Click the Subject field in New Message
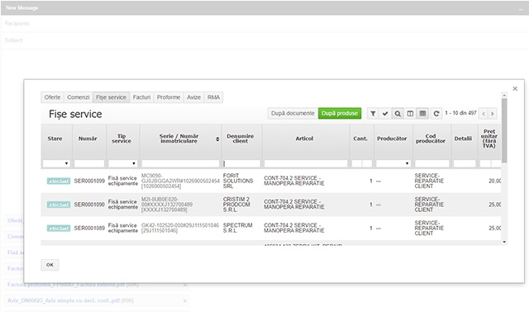This screenshot has height=330, width=529. 264,40
